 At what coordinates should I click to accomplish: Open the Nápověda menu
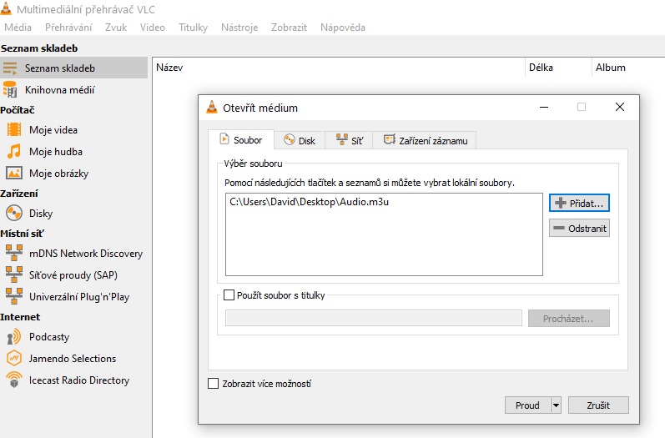point(343,28)
